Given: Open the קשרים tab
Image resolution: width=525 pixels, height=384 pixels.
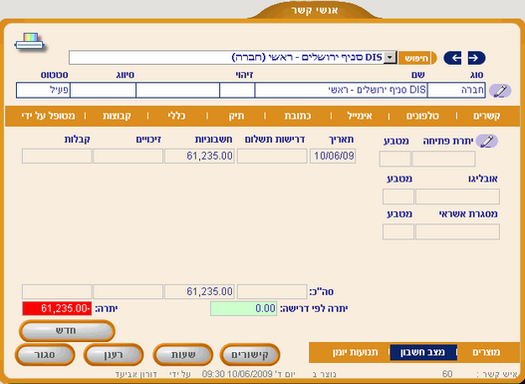Looking at the screenshot, I should (x=486, y=116).
